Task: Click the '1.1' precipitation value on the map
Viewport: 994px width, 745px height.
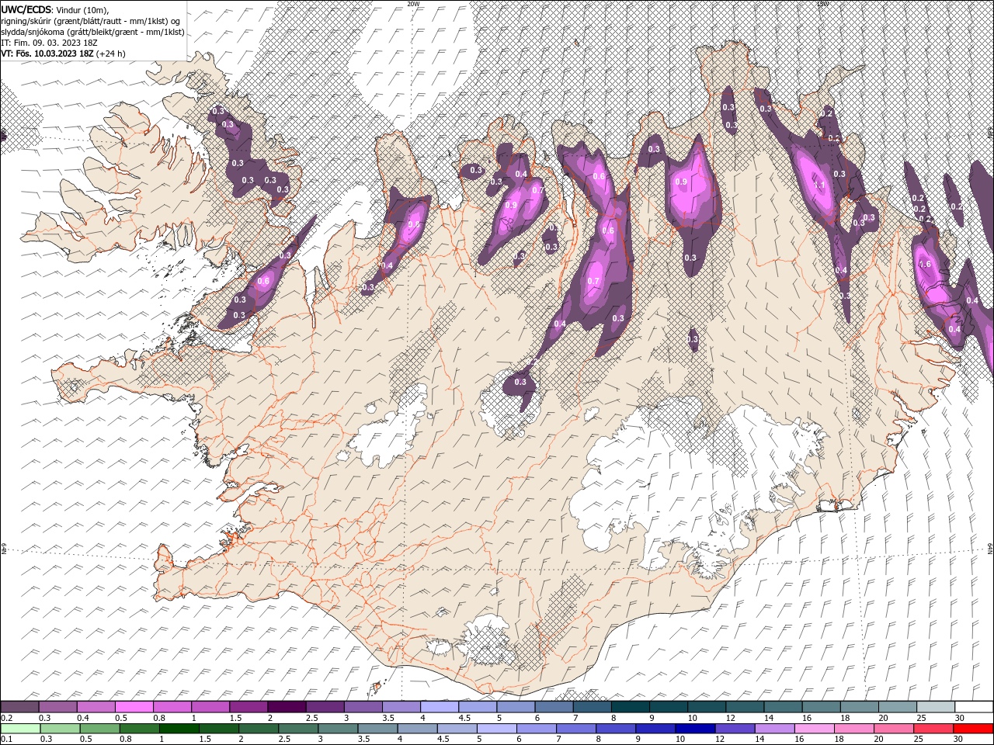Action: tap(818, 185)
